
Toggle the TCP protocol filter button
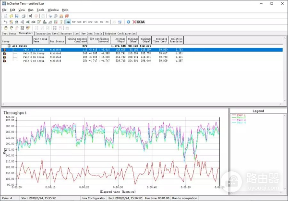(x=74, y=22)
